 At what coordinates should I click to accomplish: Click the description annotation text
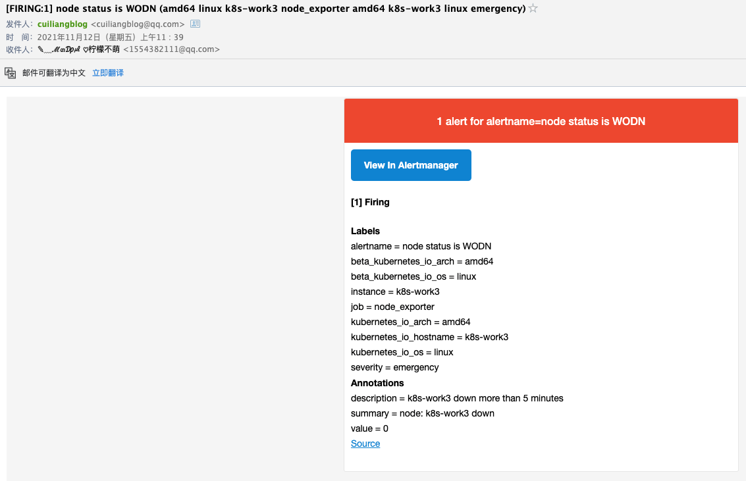[x=457, y=398]
